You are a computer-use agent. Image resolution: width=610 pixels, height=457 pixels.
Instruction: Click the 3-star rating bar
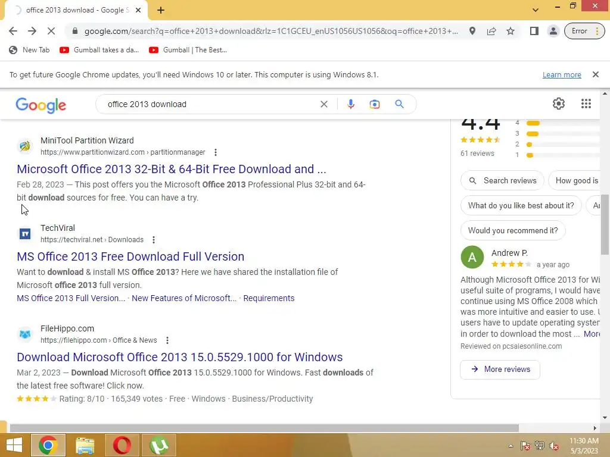click(562, 134)
